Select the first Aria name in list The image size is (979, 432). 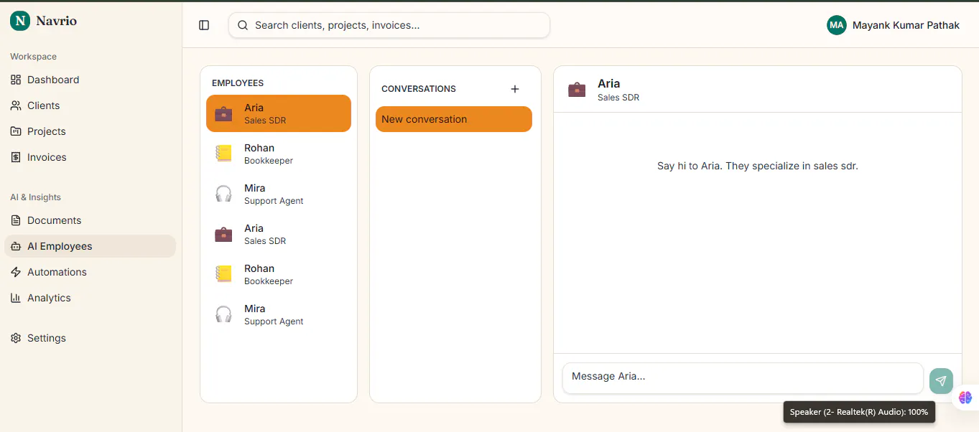pos(254,108)
